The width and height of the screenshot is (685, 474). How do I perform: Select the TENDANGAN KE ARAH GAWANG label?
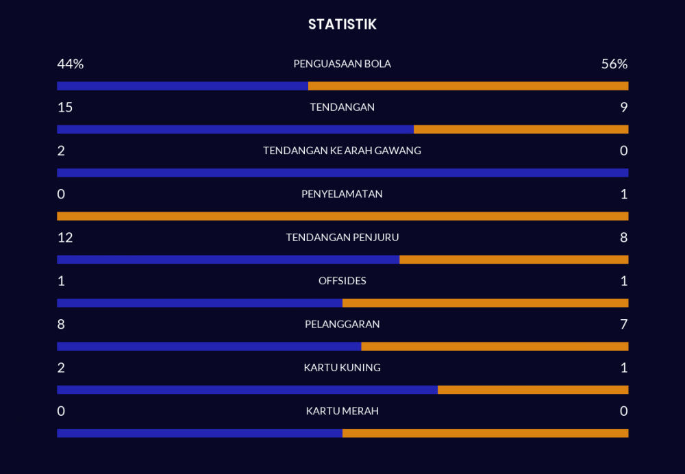pos(342,151)
